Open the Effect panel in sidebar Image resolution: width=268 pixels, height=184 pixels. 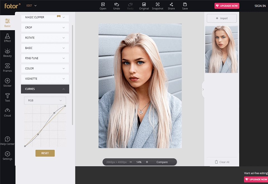[x=8, y=38]
